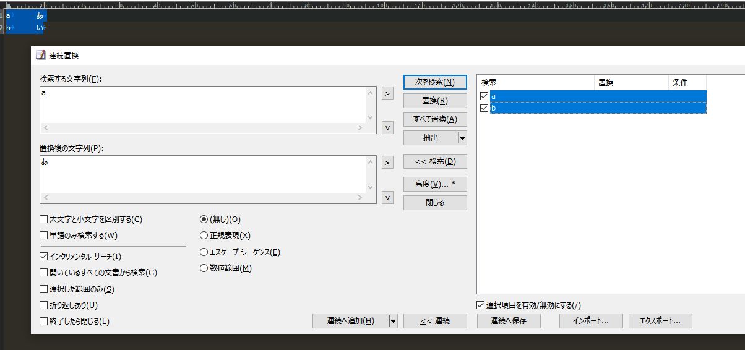Click the 連続置換 dialog title icon
The width and height of the screenshot is (745, 350).
click(x=41, y=55)
